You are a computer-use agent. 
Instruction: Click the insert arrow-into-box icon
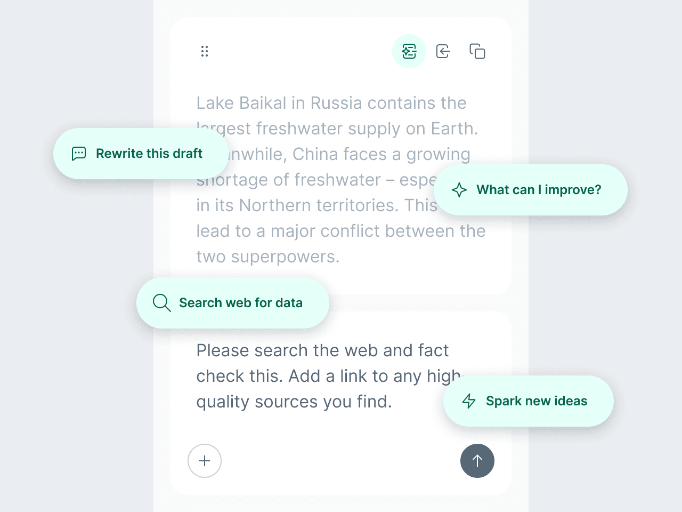[443, 51]
